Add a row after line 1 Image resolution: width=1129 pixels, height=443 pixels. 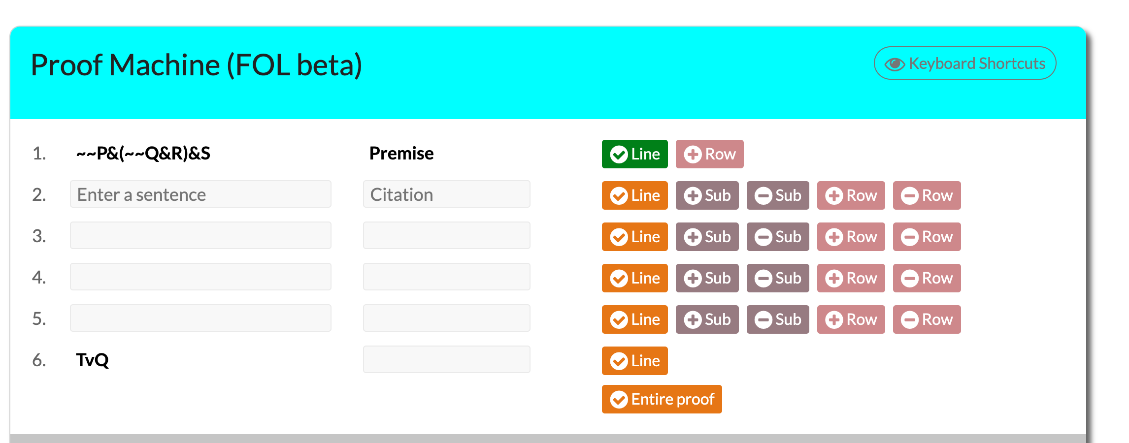[x=709, y=154]
